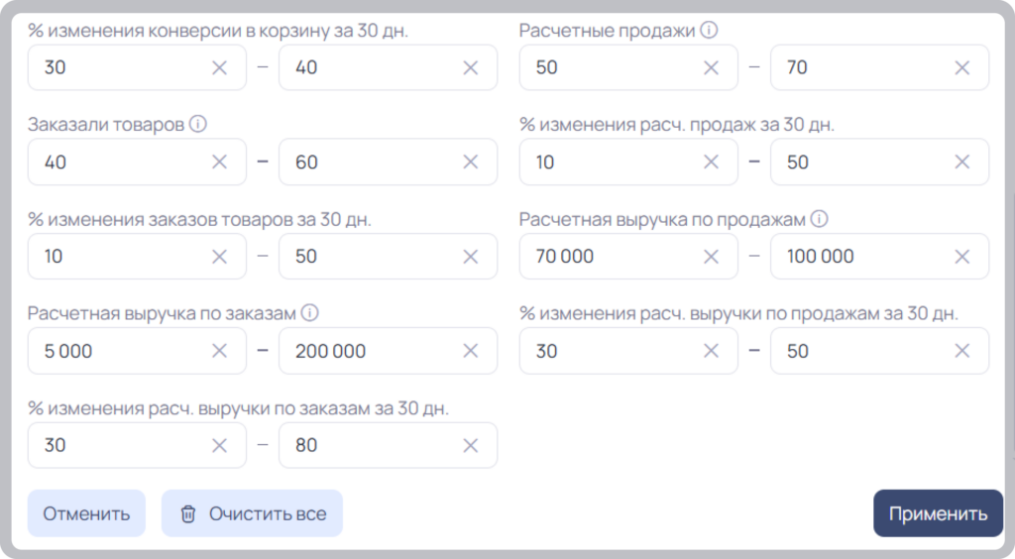Clear the 70 000 sales revenue minimum
Viewport: 1015px width, 559px height.
click(711, 256)
